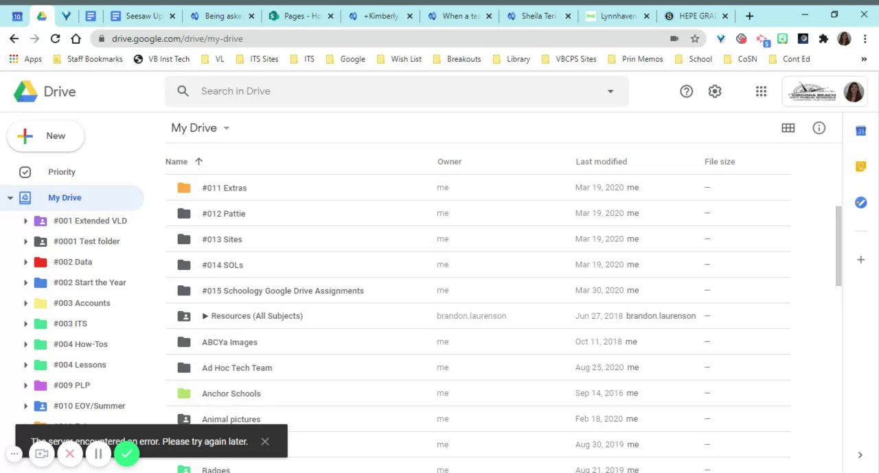Open Google Tasks side panel
879x473 pixels.
coord(860,202)
